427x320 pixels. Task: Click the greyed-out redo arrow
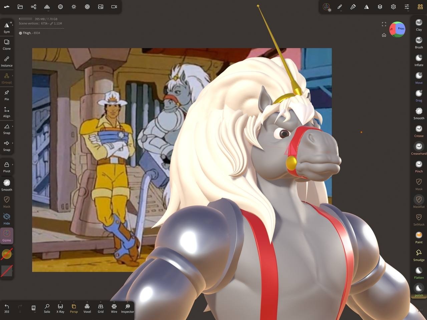(20, 308)
